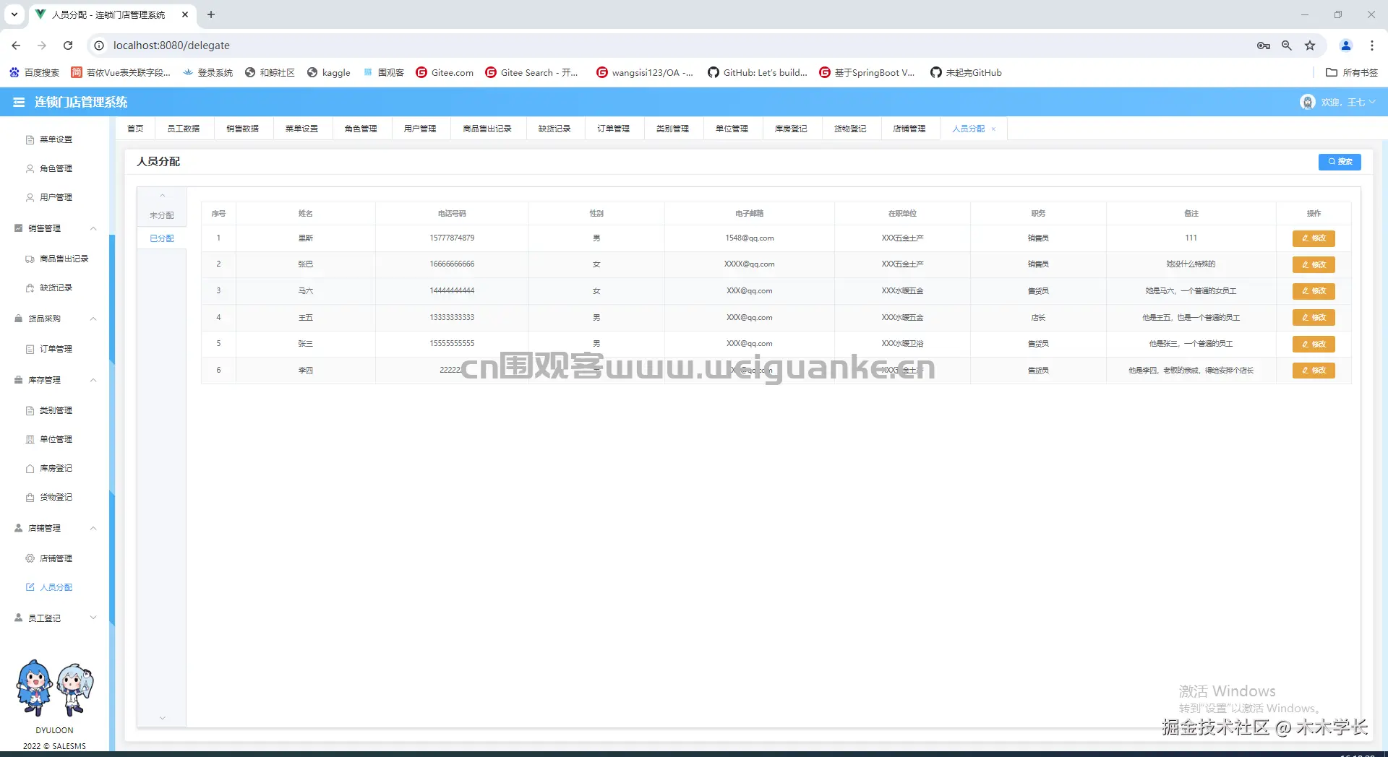1388x757 pixels.
Task: Switch to the 商品售出记录 tab
Action: [x=487, y=129]
